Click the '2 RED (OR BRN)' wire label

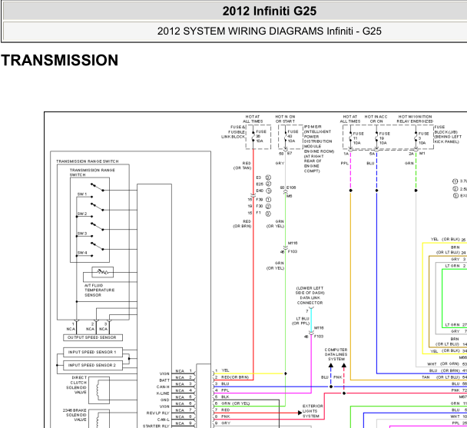click(232, 377)
